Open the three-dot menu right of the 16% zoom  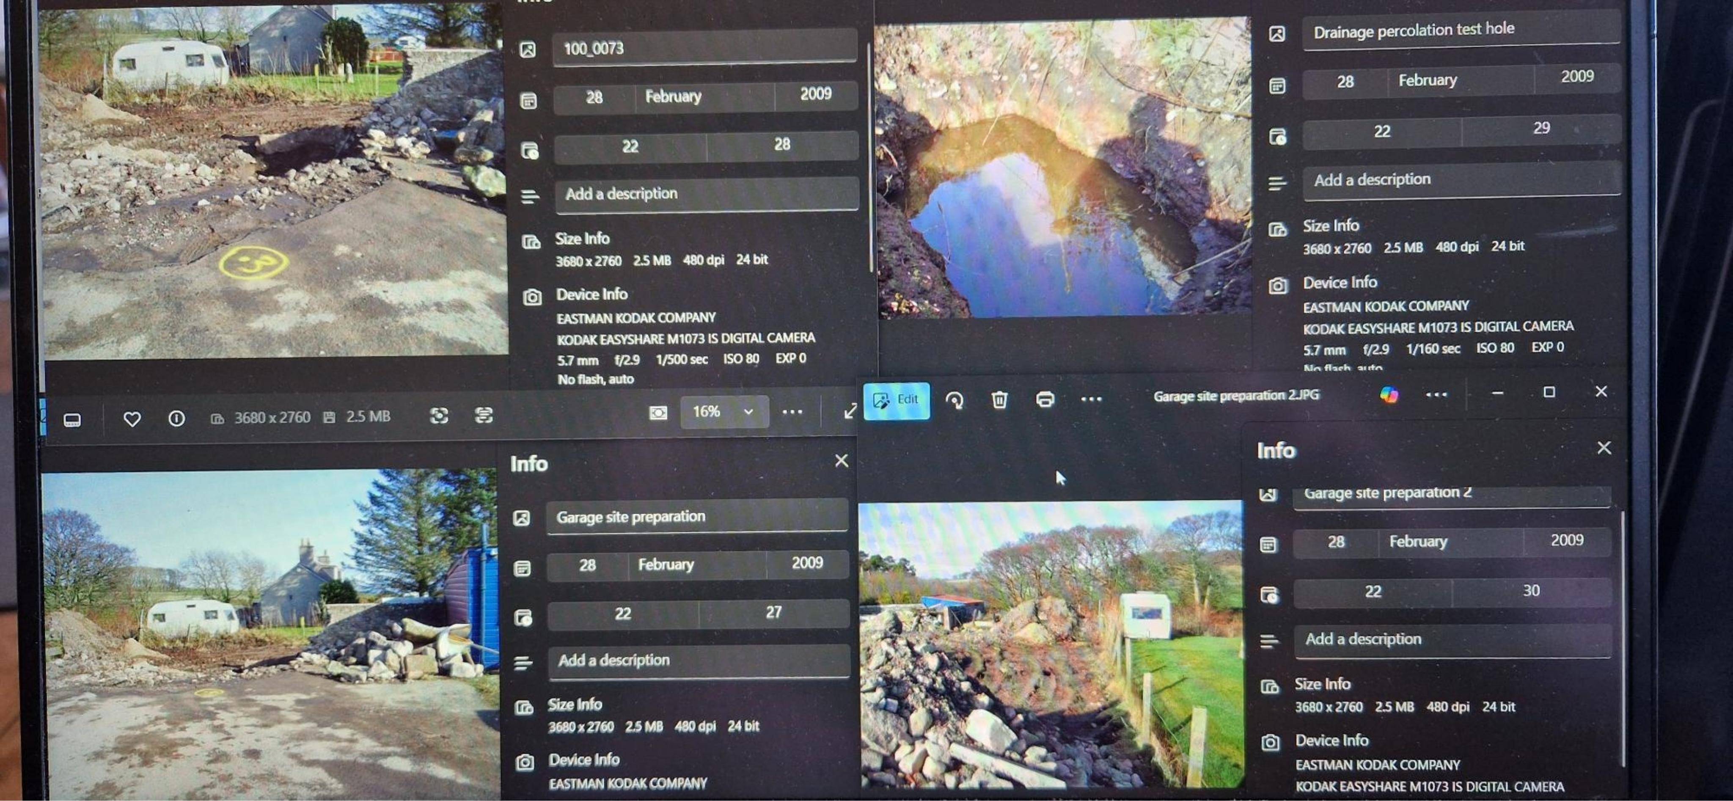pyautogui.click(x=792, y=412)
